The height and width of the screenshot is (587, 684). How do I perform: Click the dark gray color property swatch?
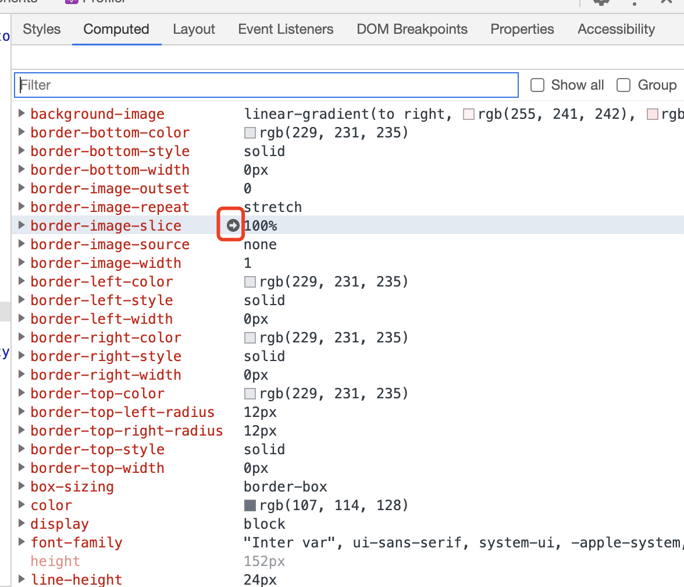pyautogui.click(x=250, y=505)
